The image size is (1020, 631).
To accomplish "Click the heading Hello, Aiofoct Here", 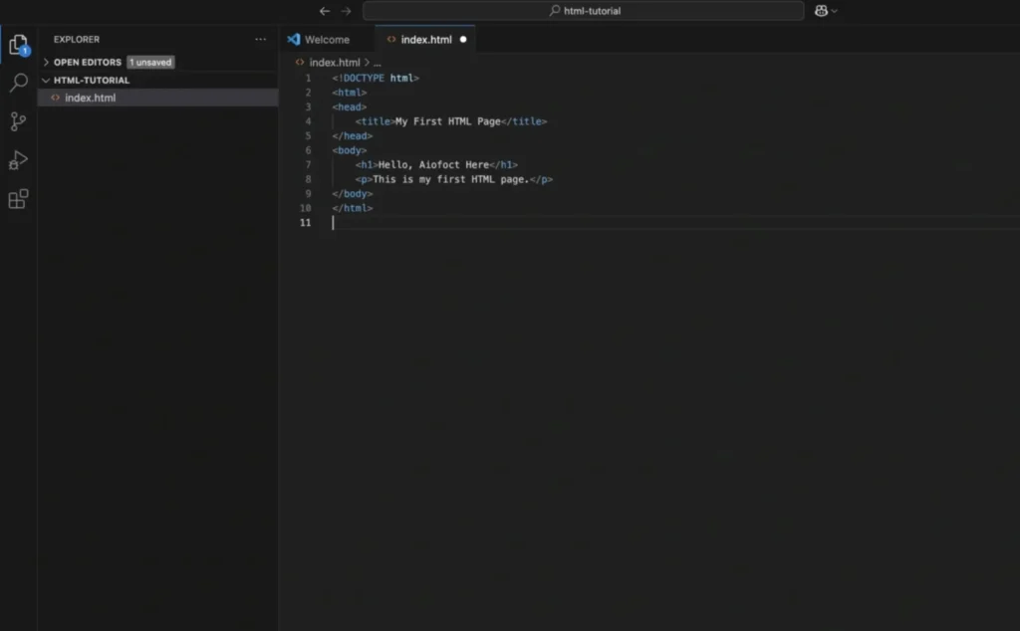I will coord(434,165).
